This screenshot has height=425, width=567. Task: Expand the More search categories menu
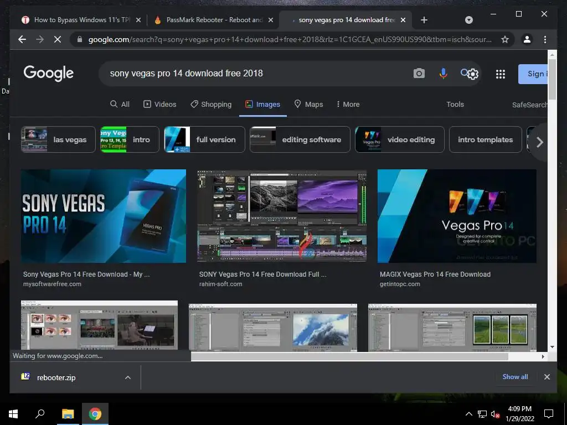(x=348, y=104)
